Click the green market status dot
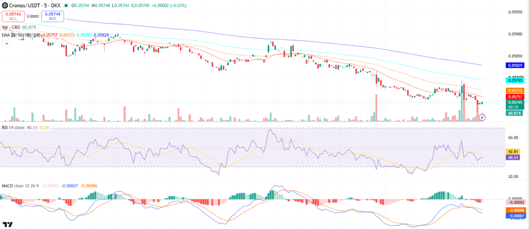The width and height of the screenshot is (529, 229). coord(66,6)
